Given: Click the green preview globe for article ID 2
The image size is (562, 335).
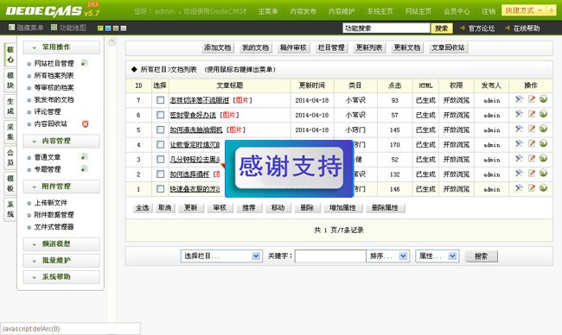Looking at the screenshot, I should coord(543,174).
